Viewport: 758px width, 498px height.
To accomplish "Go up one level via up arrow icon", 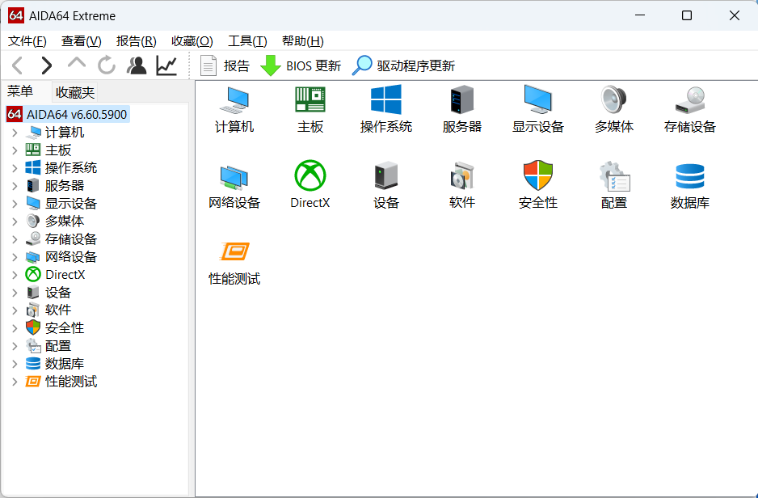I will (77, 63).
